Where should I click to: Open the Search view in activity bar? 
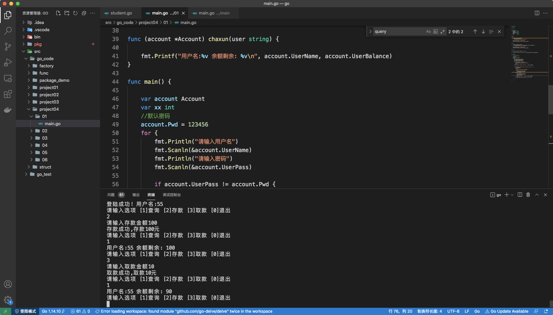(x=8, y=31)
